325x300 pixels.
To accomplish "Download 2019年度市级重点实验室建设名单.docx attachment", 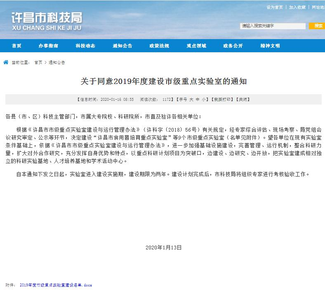I will (56, 285).
